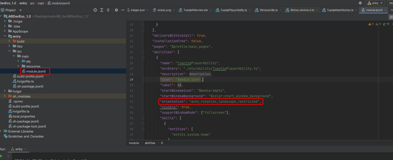Collapse the src folder in project tree
This screenshot has height=160, width=393.
coord(9,51)
